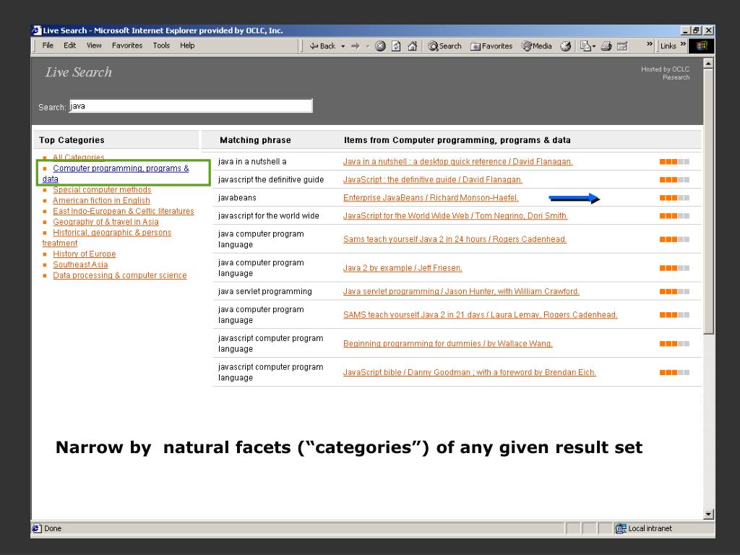The width and height of the screenshot is (740, 555).
Task: Click the Forward arrow button
Action: [x=356, y=46]
